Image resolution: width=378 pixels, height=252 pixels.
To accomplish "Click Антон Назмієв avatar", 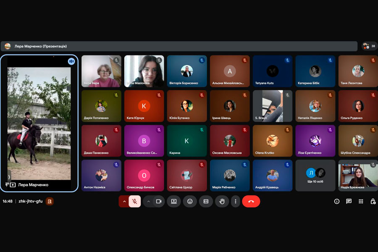I will click(101, 175).
